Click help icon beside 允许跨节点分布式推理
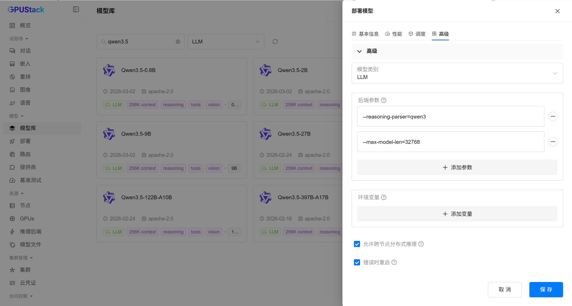Viewport: 572px width, 306px height. (421, 244)
